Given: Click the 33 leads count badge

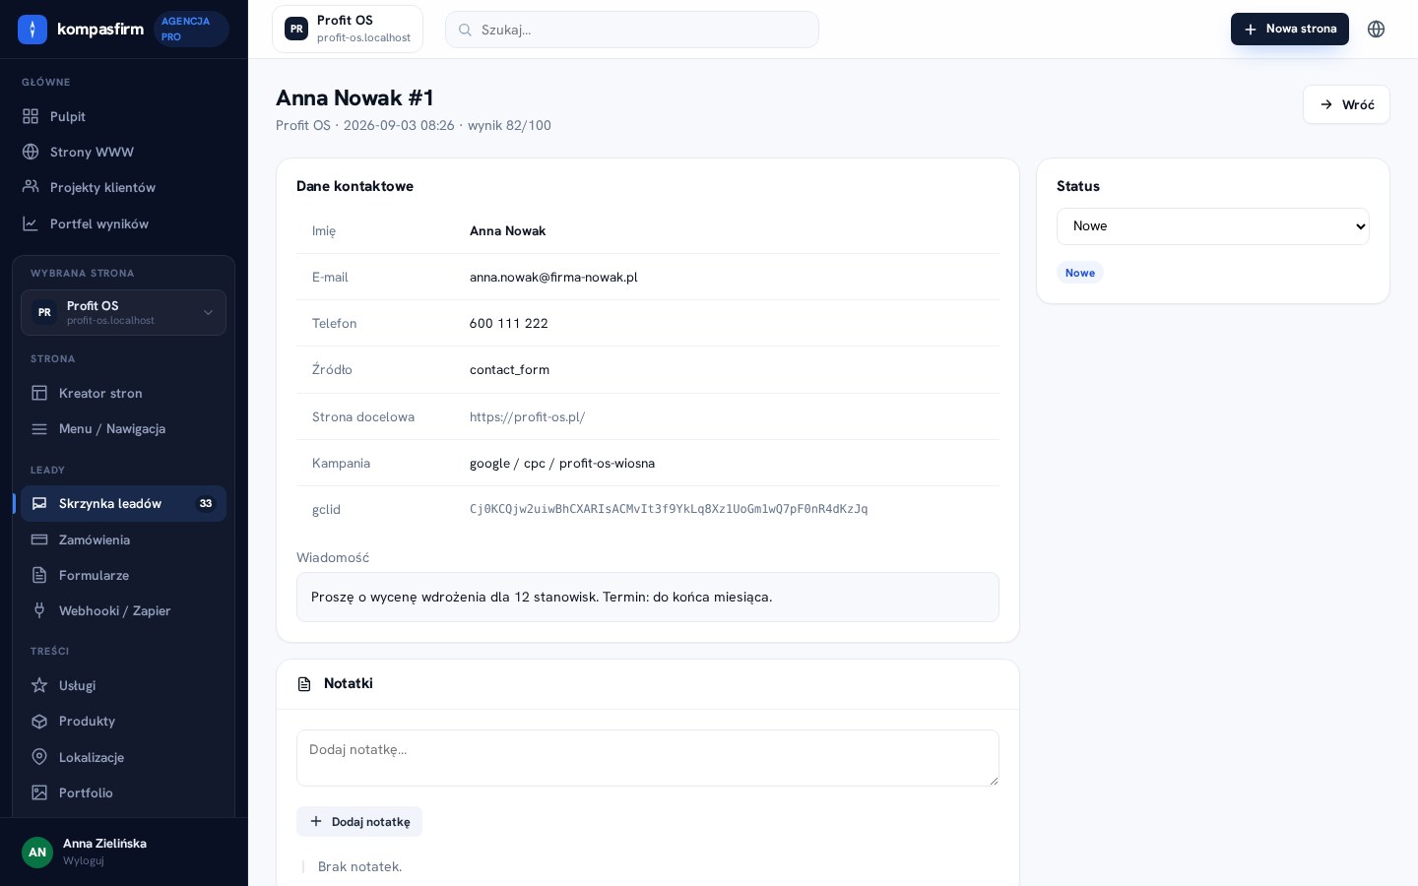Looking at the screenshot, I should (206, 503).
